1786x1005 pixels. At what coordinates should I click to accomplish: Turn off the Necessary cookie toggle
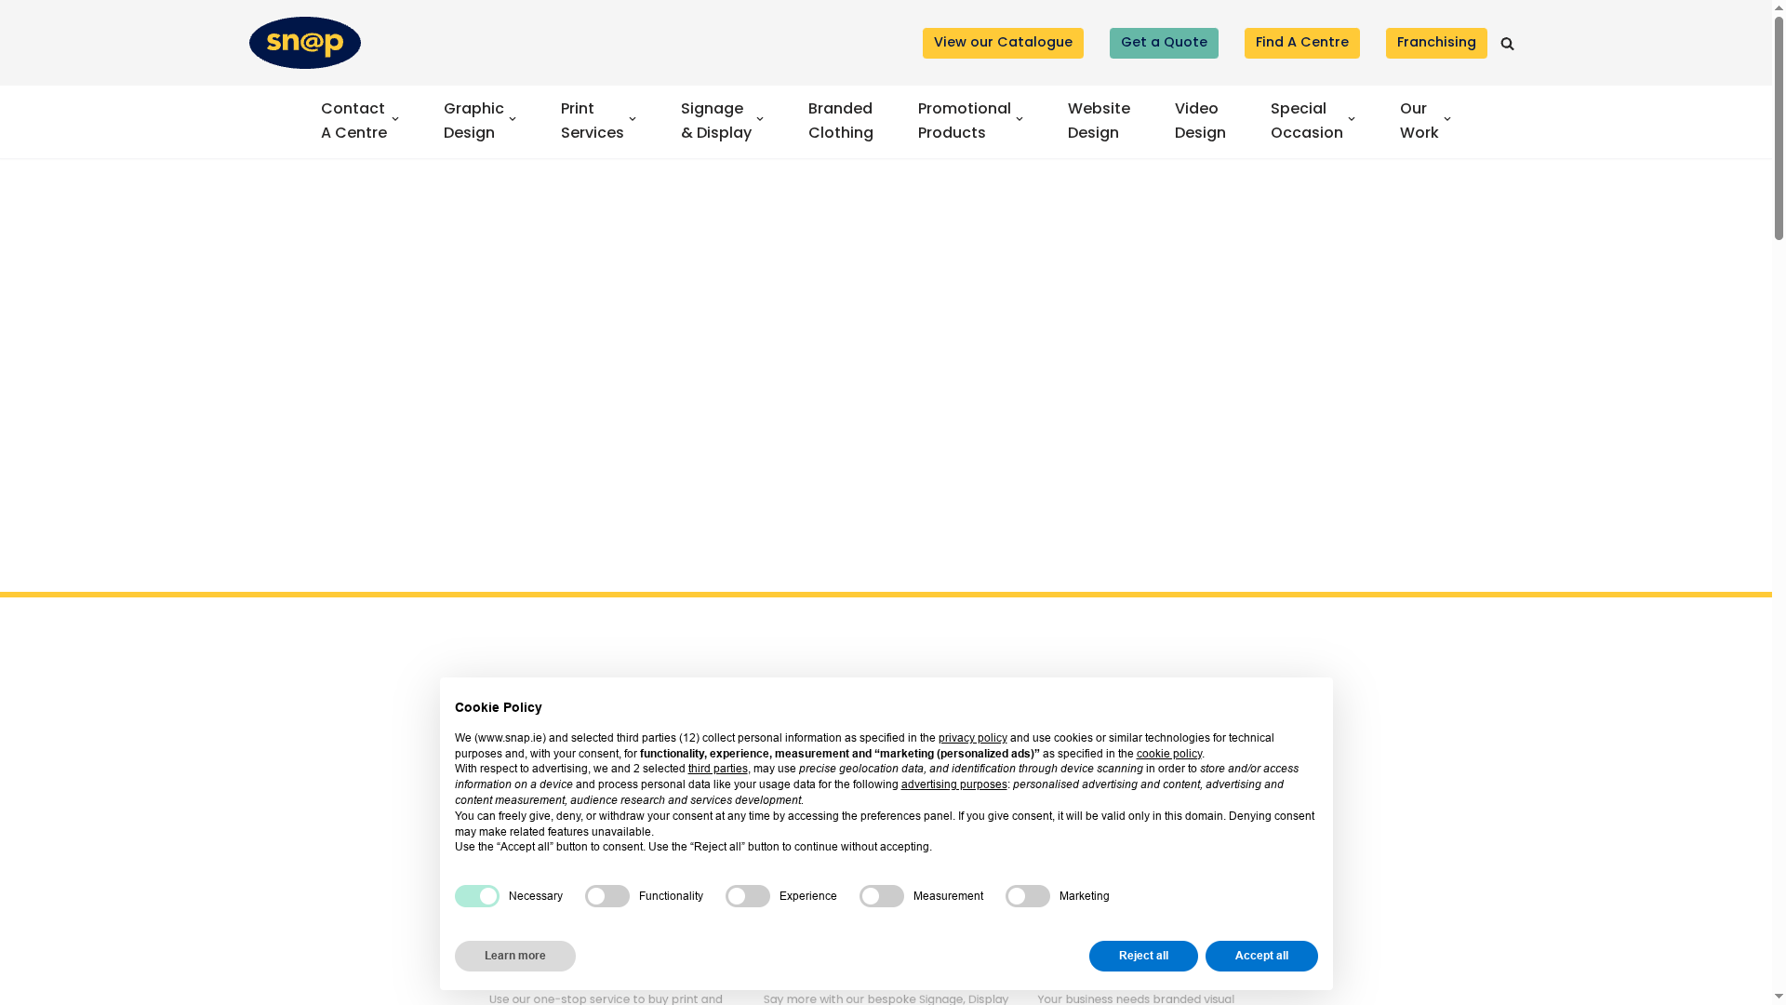point(476,896)
